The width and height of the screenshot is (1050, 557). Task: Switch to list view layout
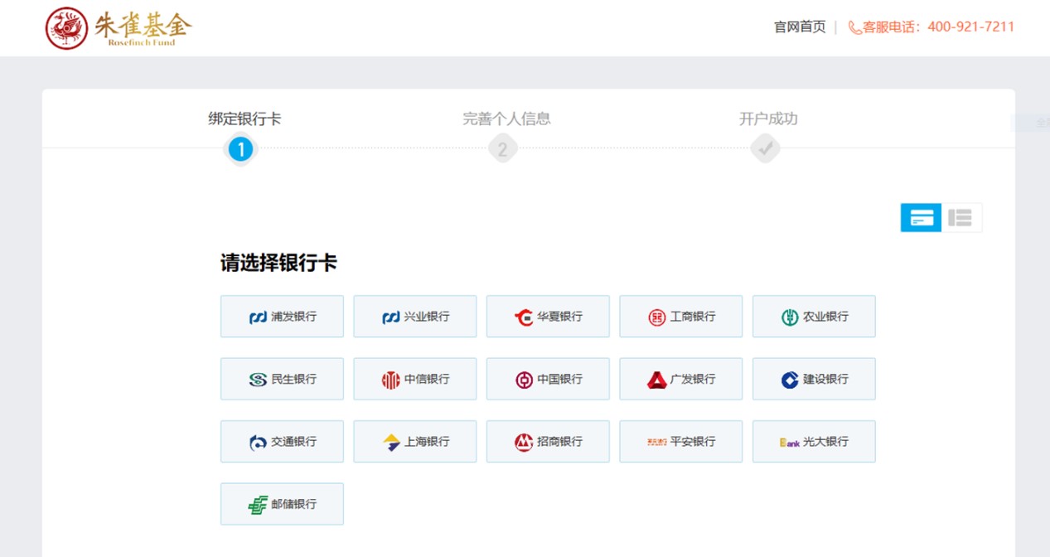click(960, 217)
